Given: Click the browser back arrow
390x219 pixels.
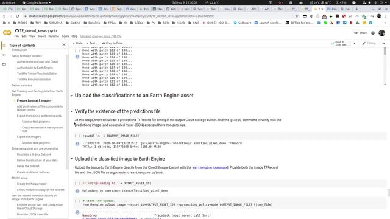Looking at the screenshot, I should [4, 16].
